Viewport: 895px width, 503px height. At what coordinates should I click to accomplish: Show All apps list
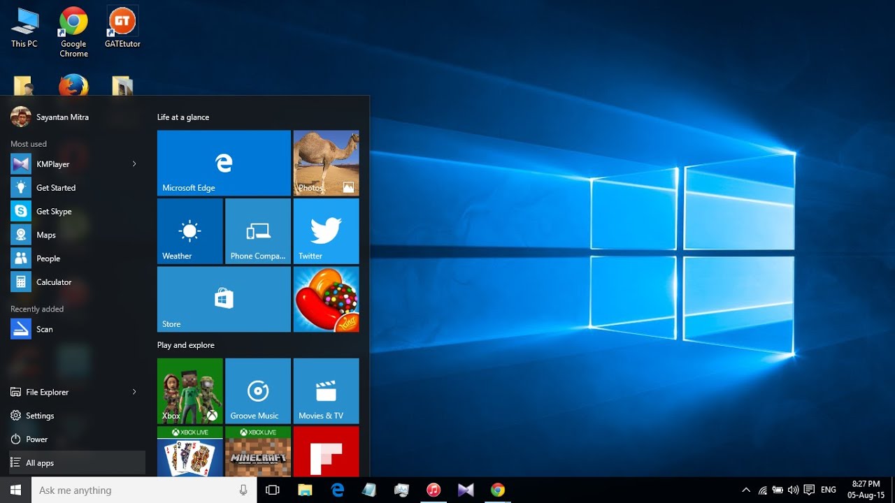(x=76, y=463)
